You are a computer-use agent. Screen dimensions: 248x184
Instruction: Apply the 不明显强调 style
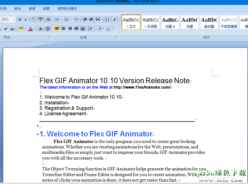229,22
